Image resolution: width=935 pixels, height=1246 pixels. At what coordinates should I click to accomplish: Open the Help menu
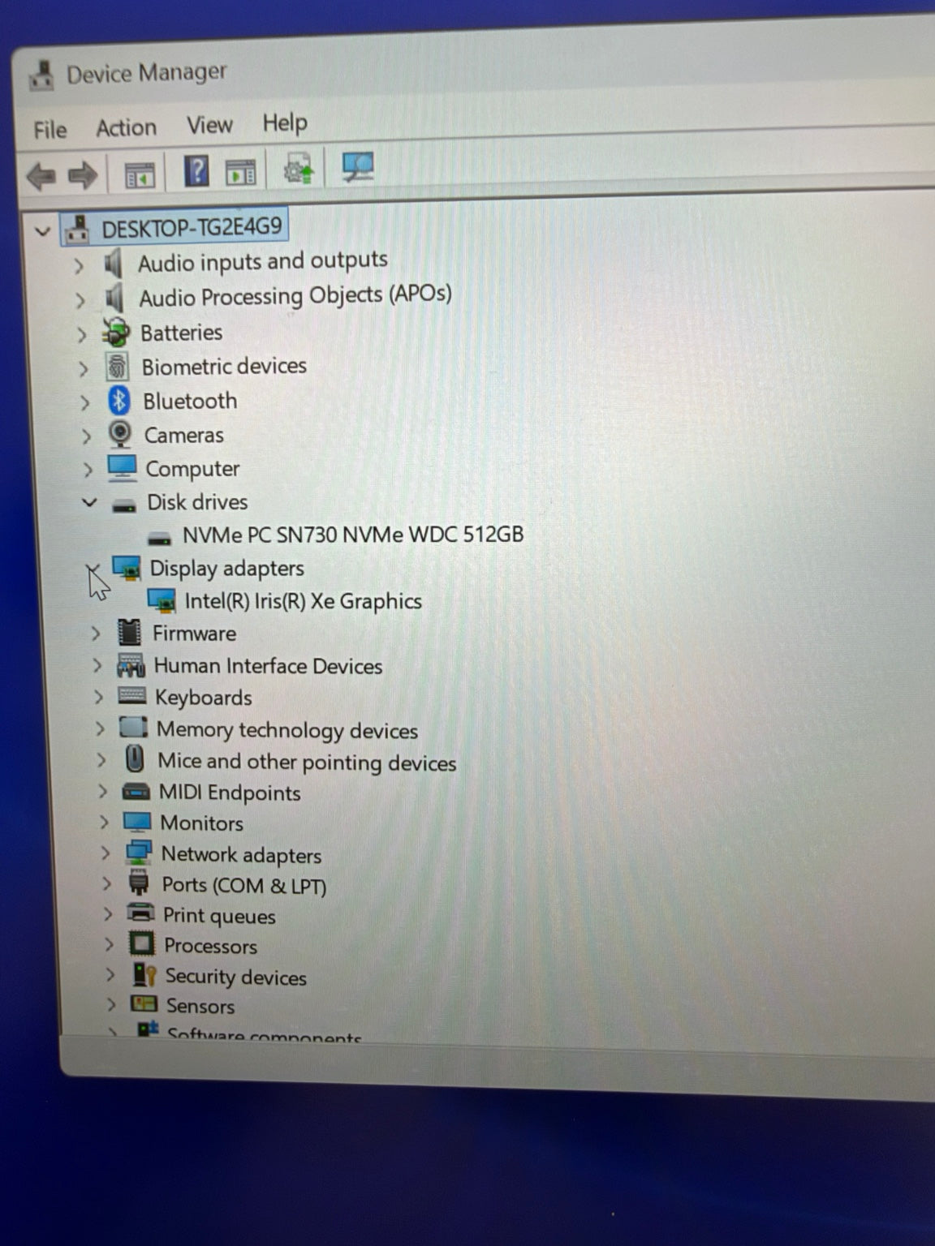pos(285,122)
